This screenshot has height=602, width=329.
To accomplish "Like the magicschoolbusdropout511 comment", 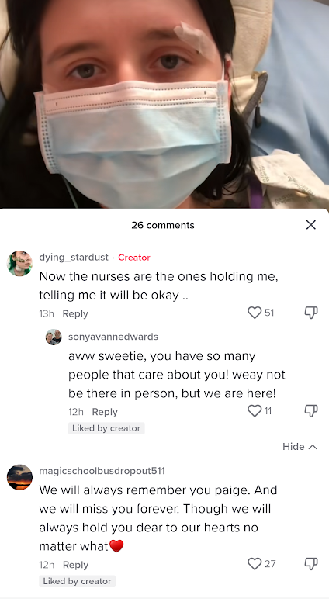I will pyautogui.click(x=255, y=564).
